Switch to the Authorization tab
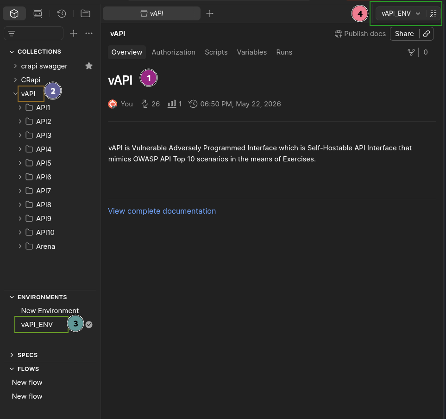The width and height of the screenshot is (446, 419). [x=174, y=52]
